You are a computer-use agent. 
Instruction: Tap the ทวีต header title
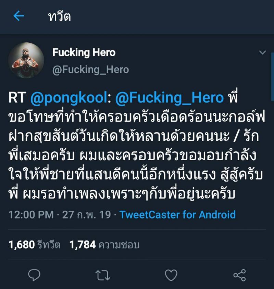[60, 16]
